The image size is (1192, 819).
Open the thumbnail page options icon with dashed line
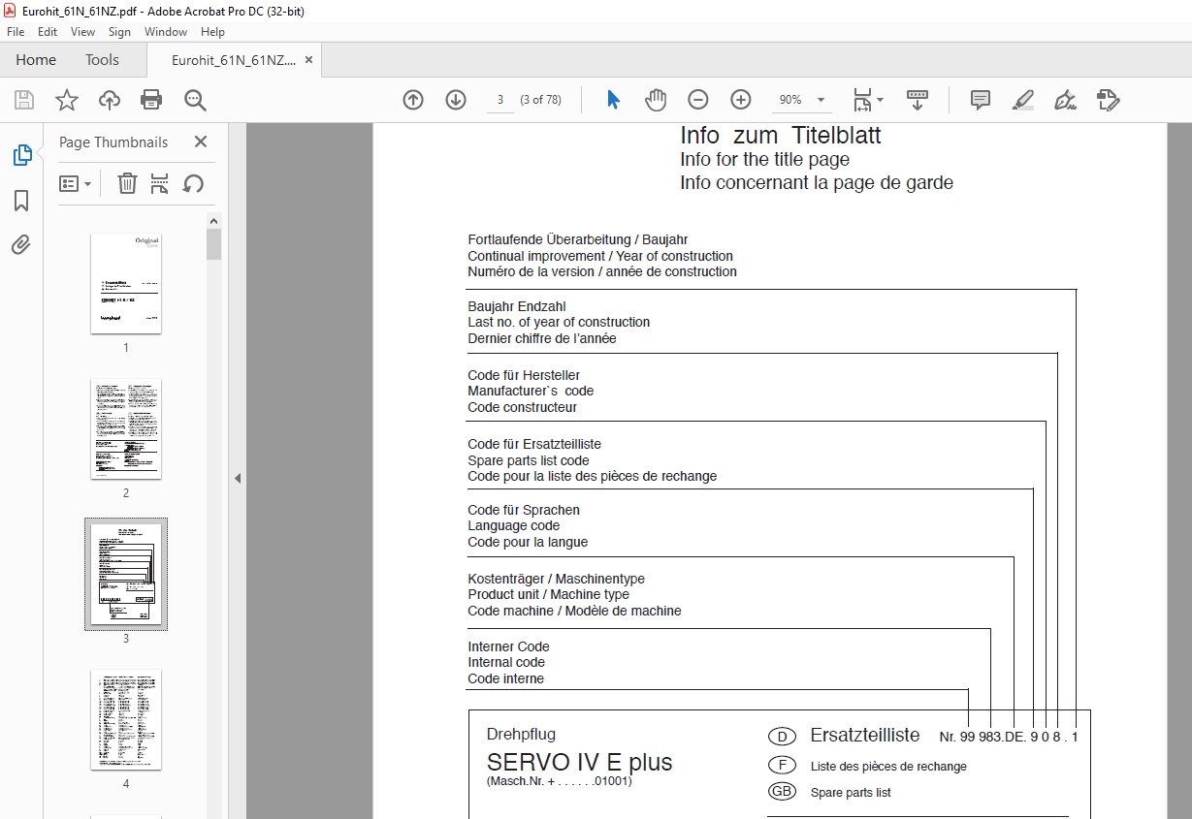[x=160, y=183]
